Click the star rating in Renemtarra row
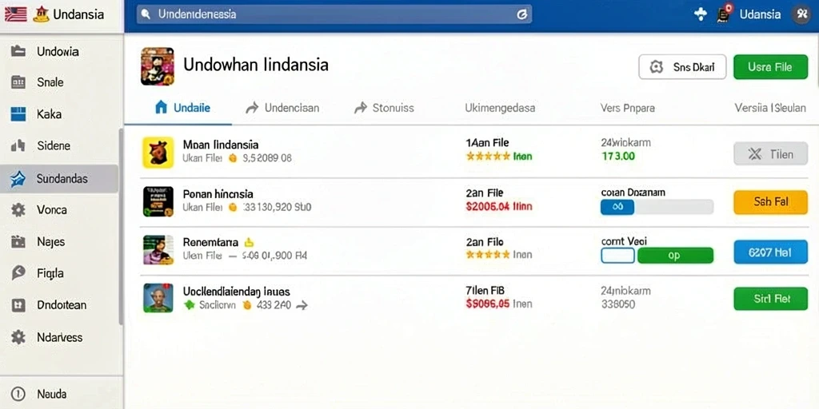Viewport: 819px width, 409px height. (x=488, y=255)
